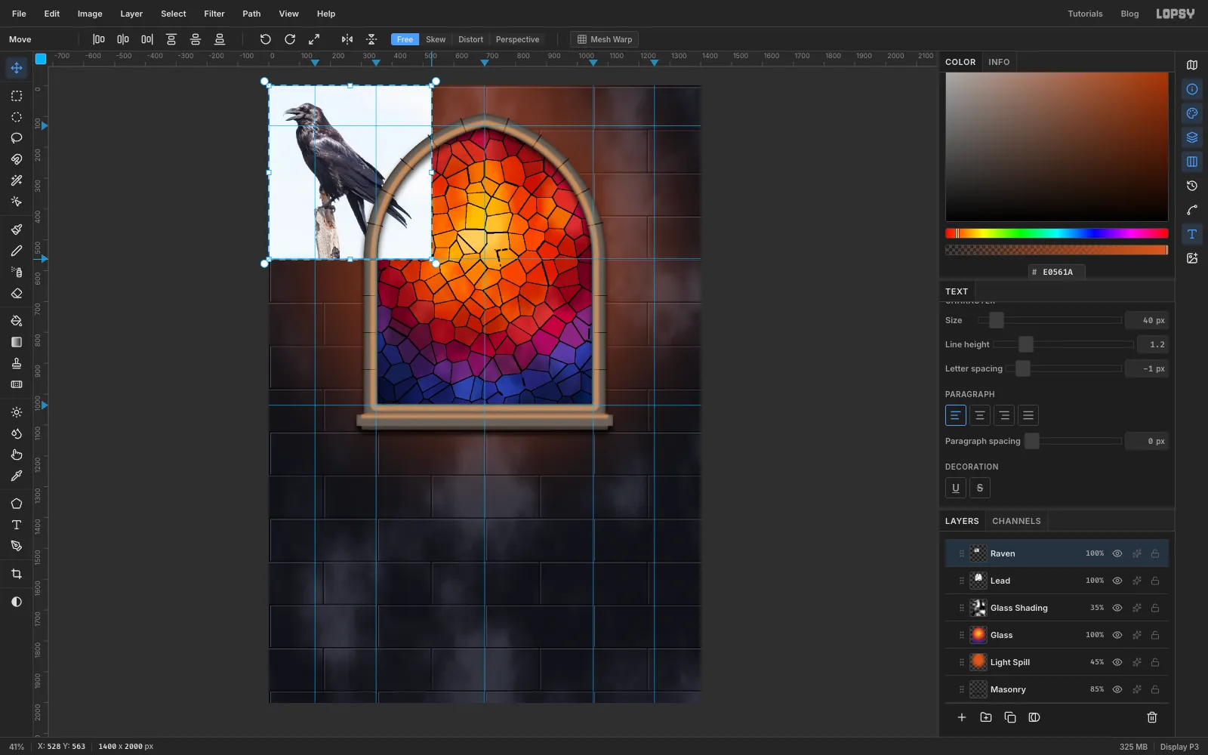This screenshot has width=1208, height=755.
Task: Lock the Masonry layer
Action: (x=1155, y=689)
